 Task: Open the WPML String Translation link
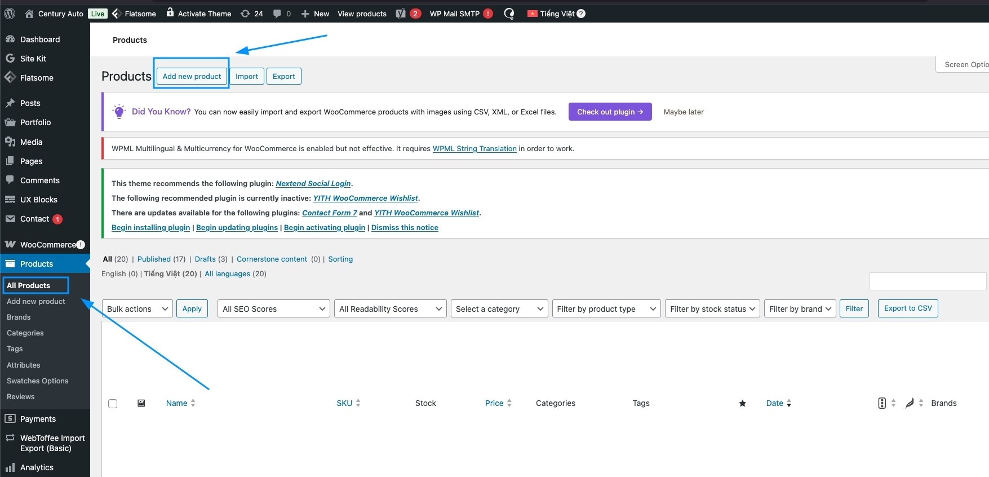coord(474,149)
